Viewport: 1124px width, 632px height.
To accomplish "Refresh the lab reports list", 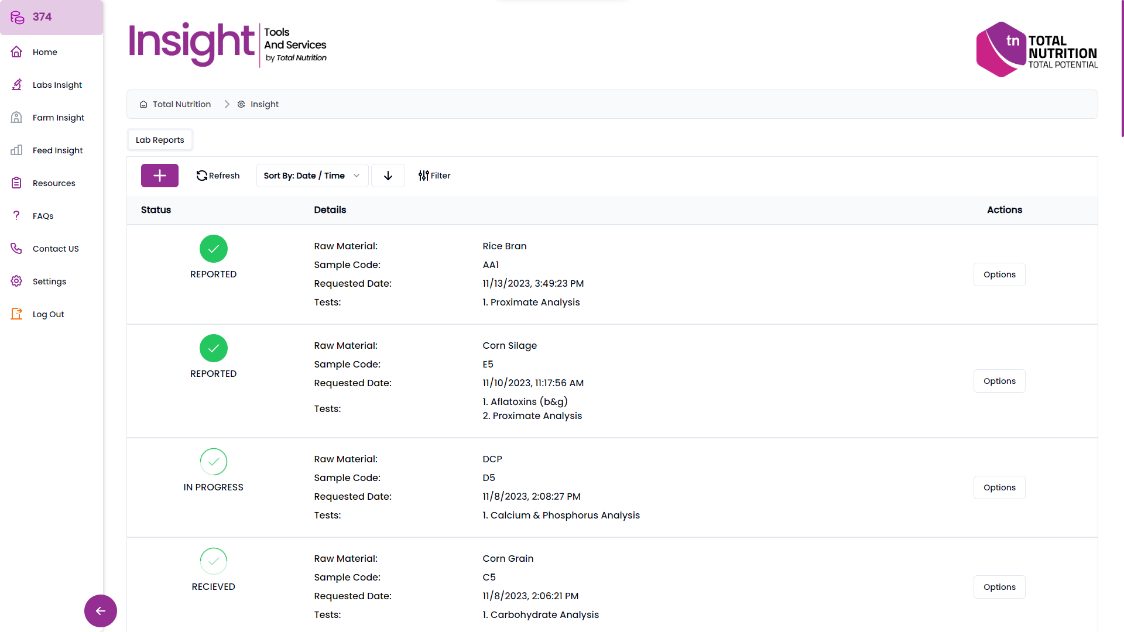I will (x=217, y=176).
